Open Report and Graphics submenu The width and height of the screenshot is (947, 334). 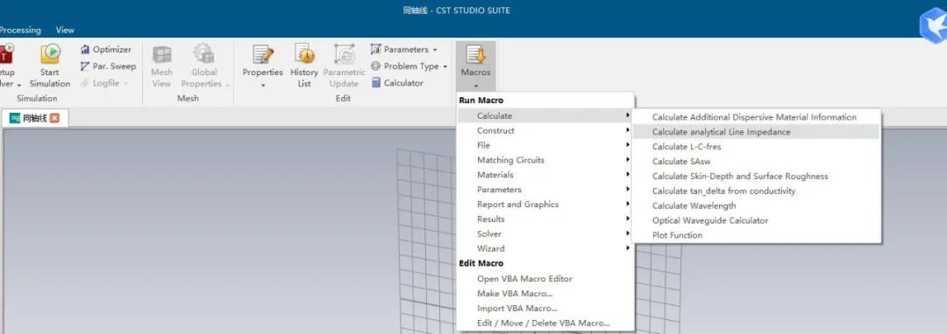point(545,204)
